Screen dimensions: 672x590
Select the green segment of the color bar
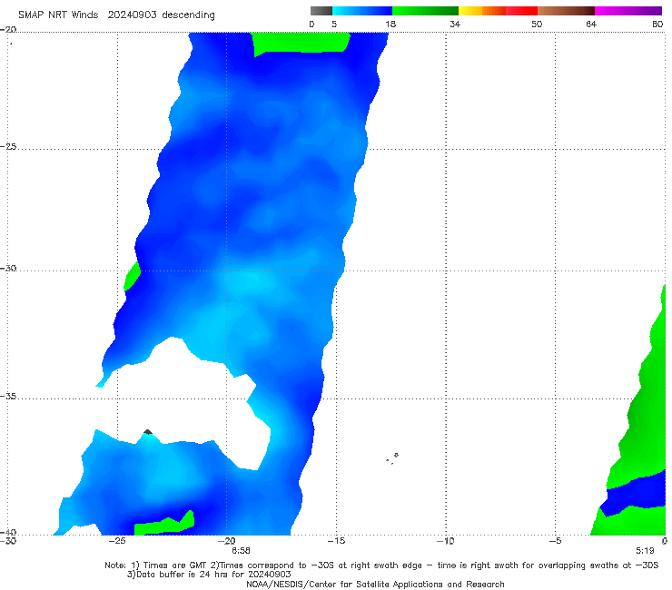click(425, 11)
